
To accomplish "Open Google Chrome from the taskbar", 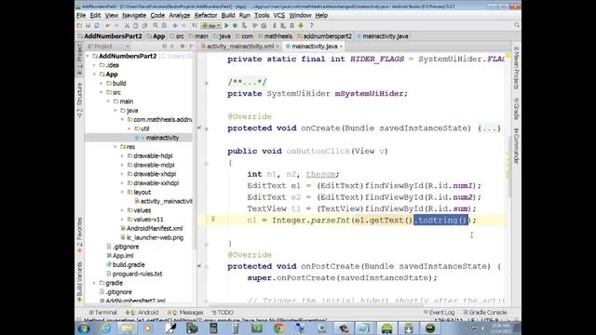I will click(278, 328).
